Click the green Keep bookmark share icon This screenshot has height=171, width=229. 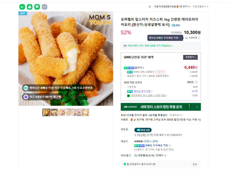point(37,7)
